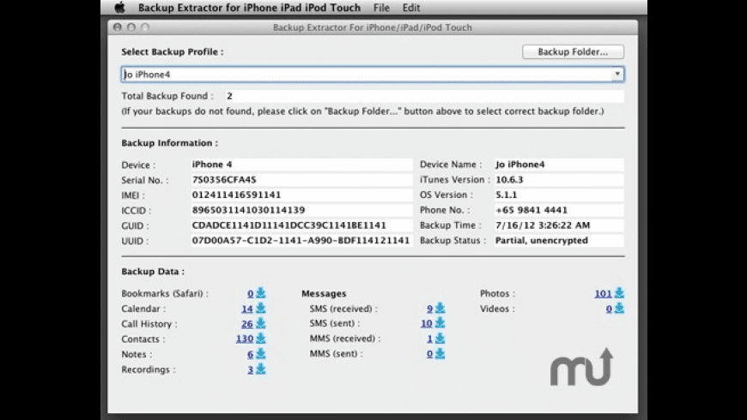Open the Backup Extractor application menu
This screenshot has height=420, width=747.
click(x=249, y=8)
